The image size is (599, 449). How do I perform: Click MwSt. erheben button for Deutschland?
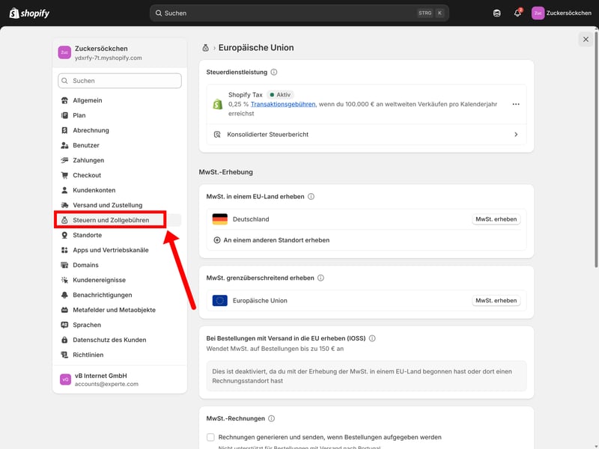tap(496, 219)
